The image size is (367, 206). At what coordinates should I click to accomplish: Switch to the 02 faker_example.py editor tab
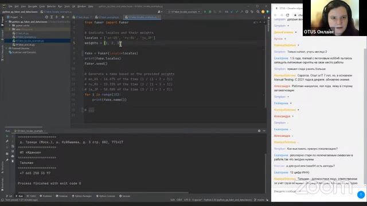tap(108, 17)
